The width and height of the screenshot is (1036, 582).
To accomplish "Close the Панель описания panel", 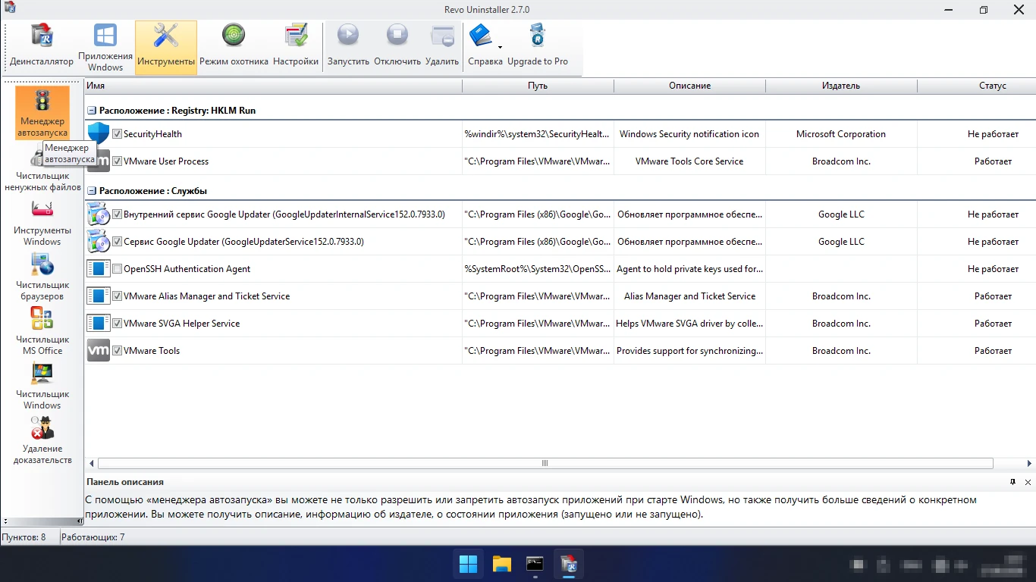I will 1028,482.
